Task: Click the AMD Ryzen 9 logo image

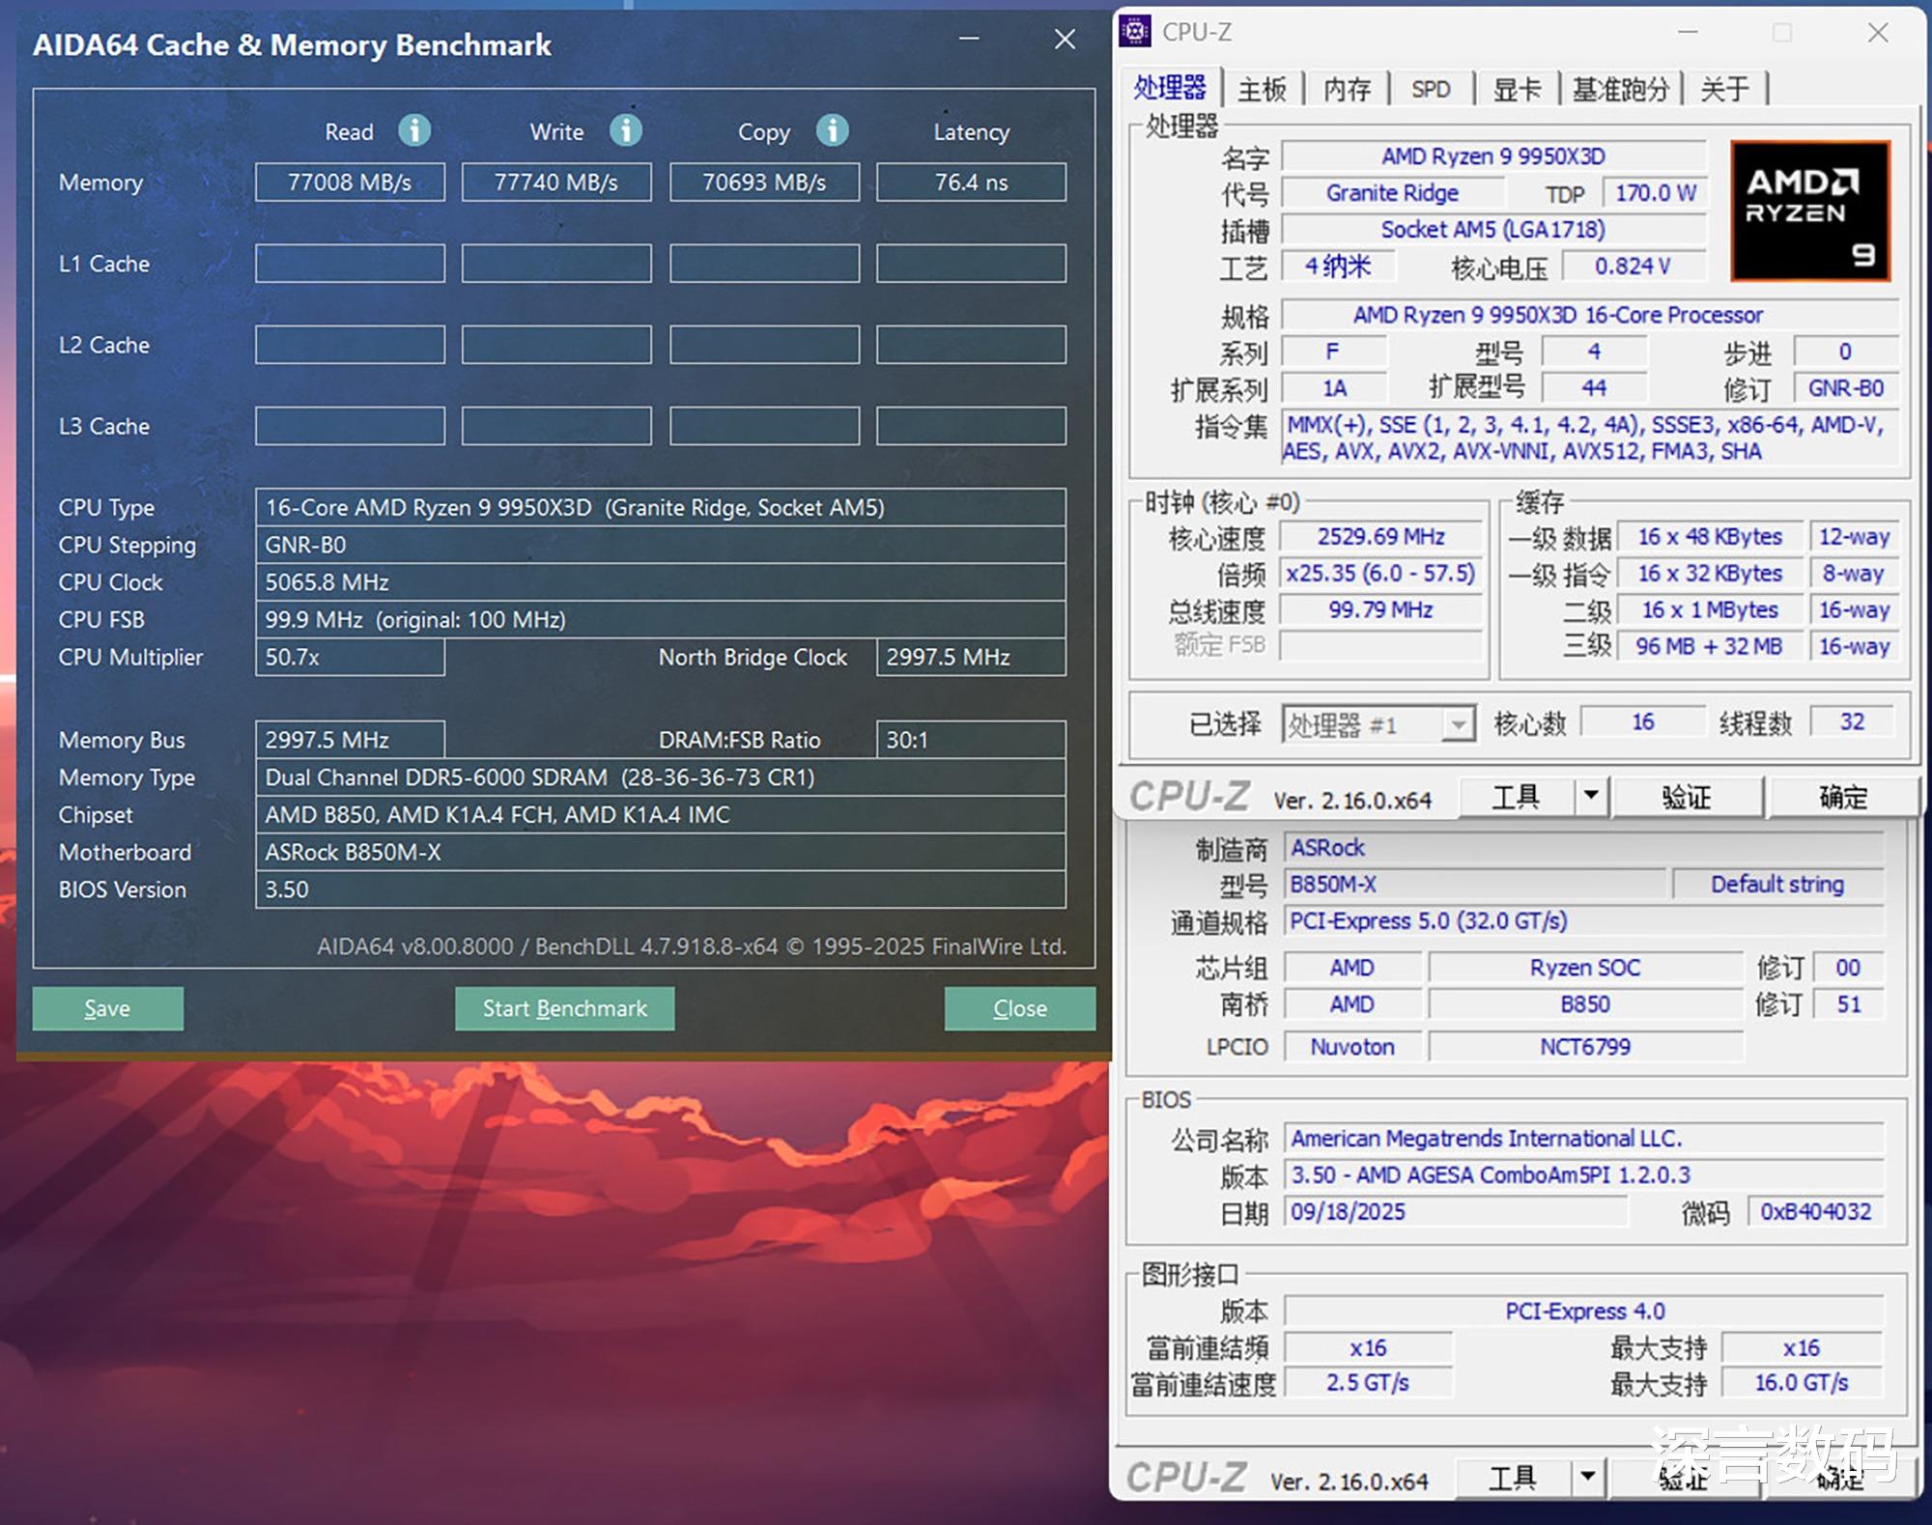Action: [x=1809, y=212]
